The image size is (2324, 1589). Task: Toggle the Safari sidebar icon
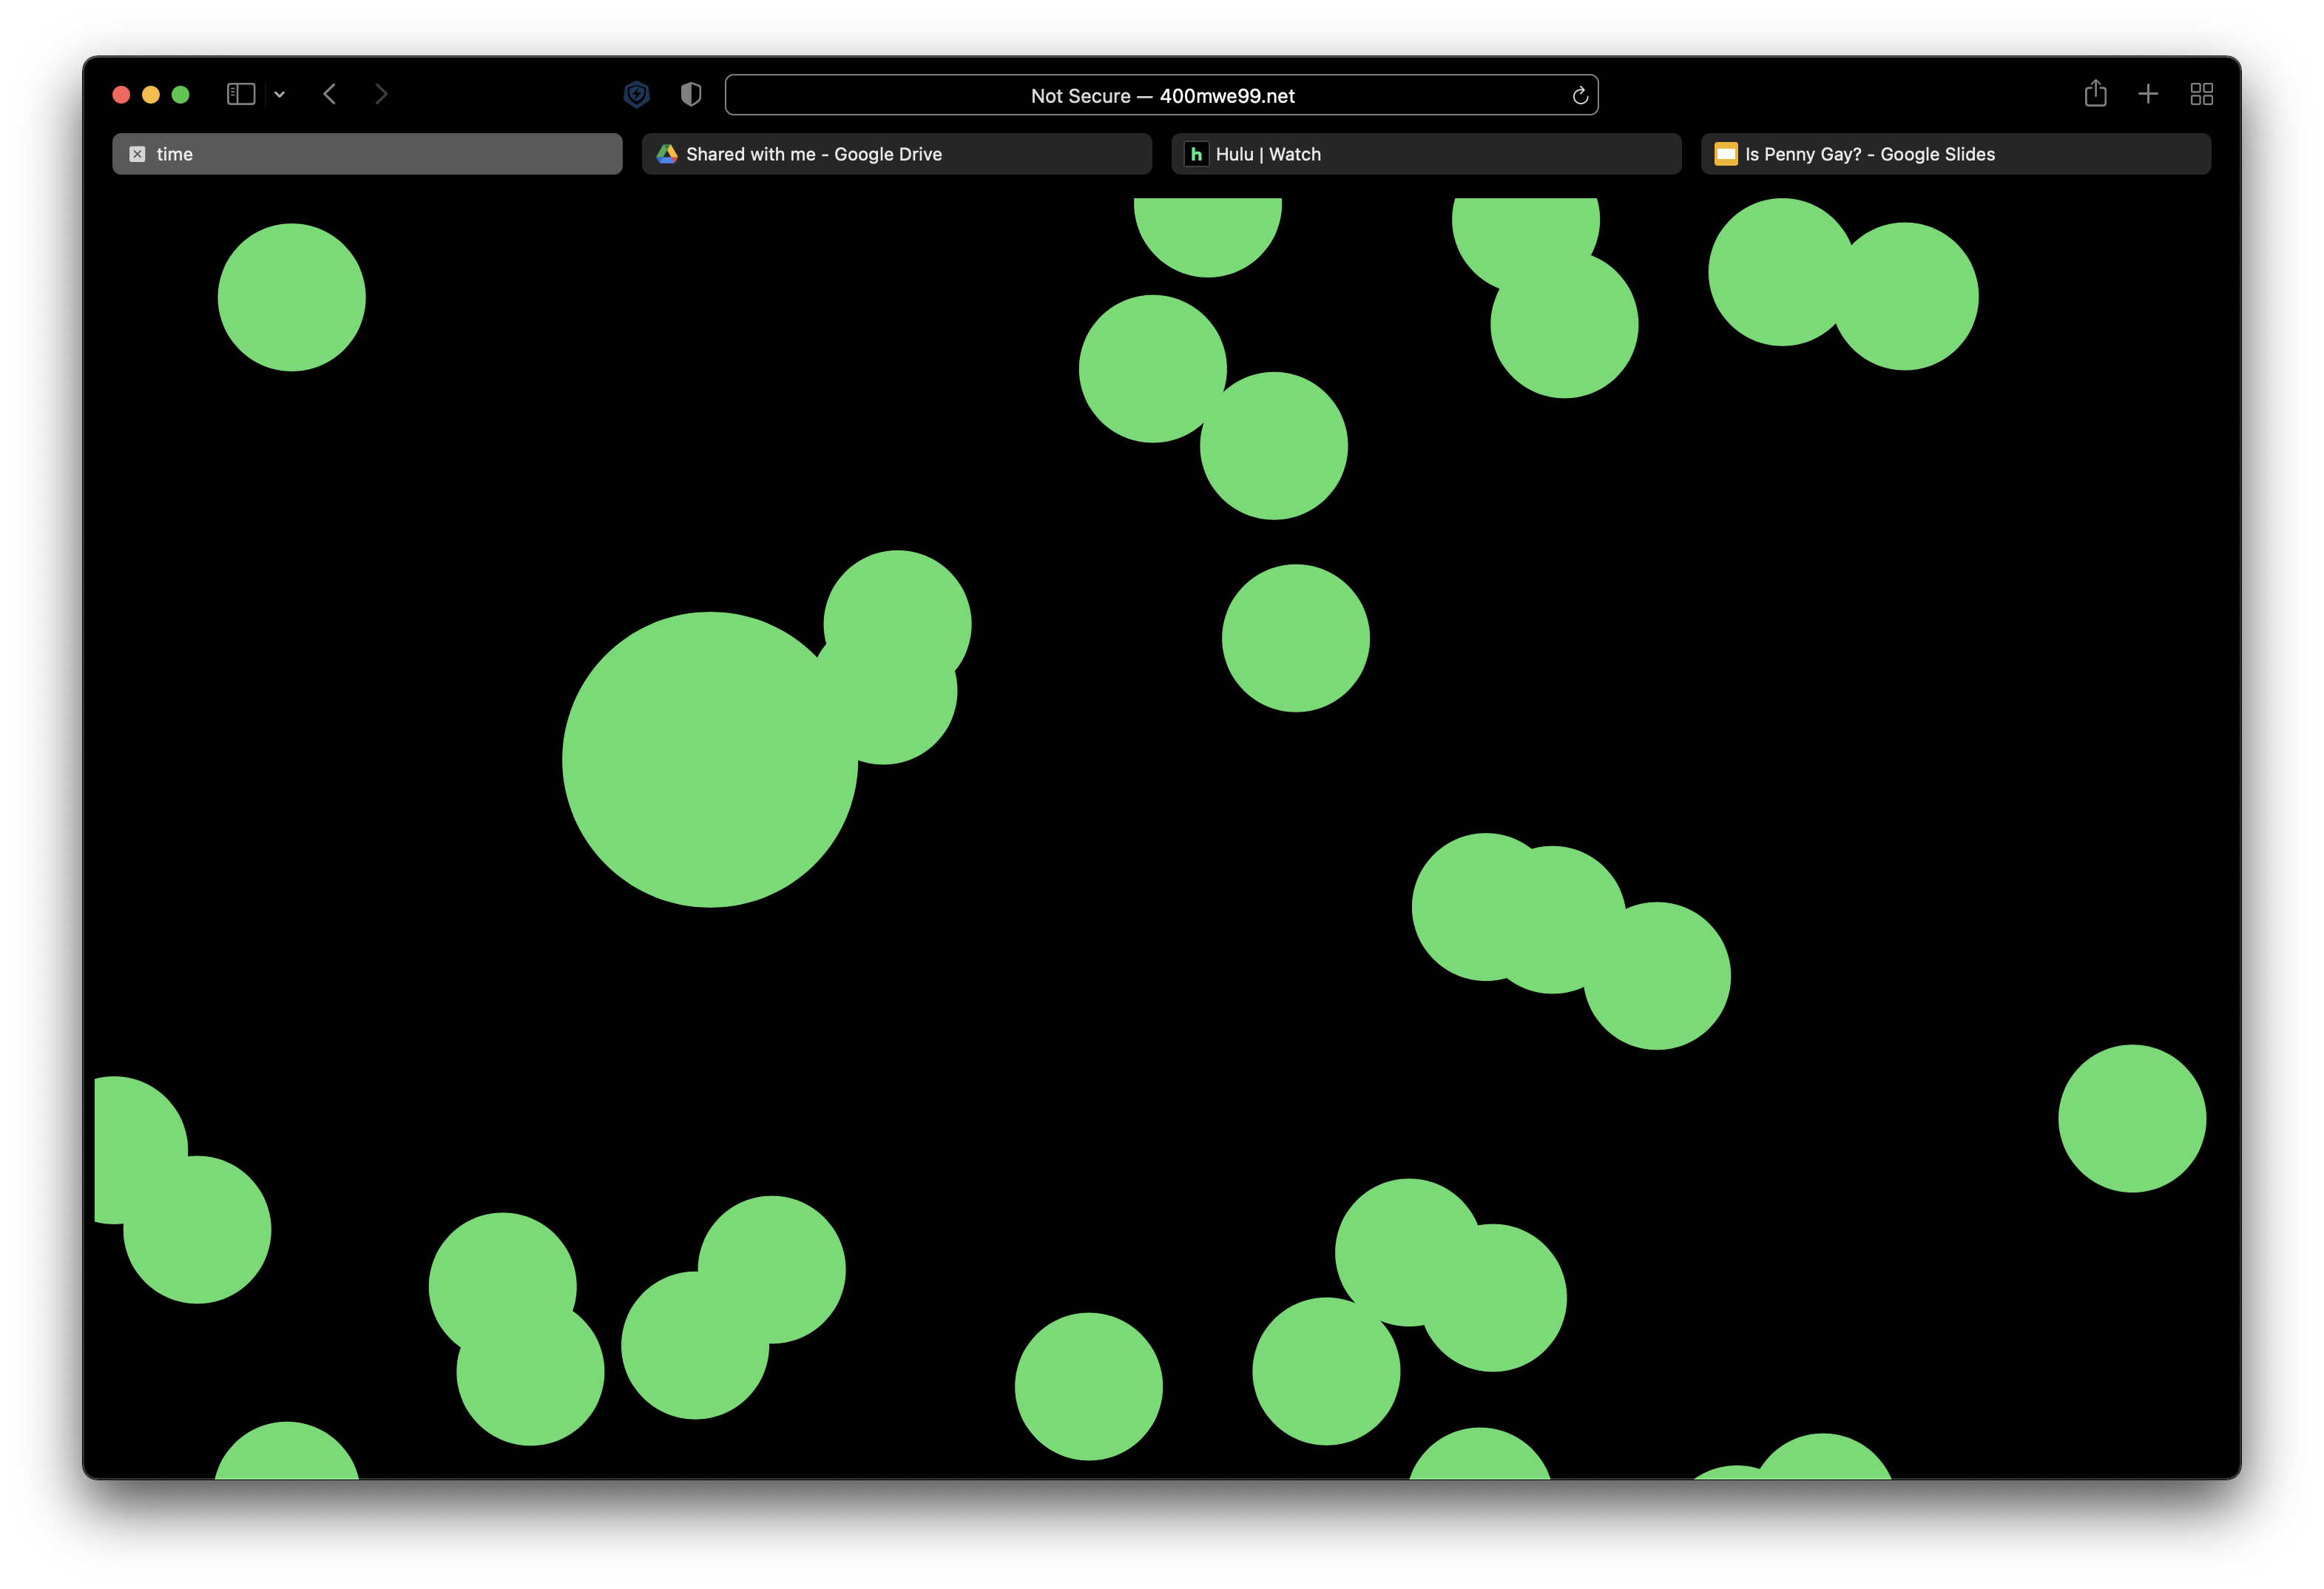[241, 94]
